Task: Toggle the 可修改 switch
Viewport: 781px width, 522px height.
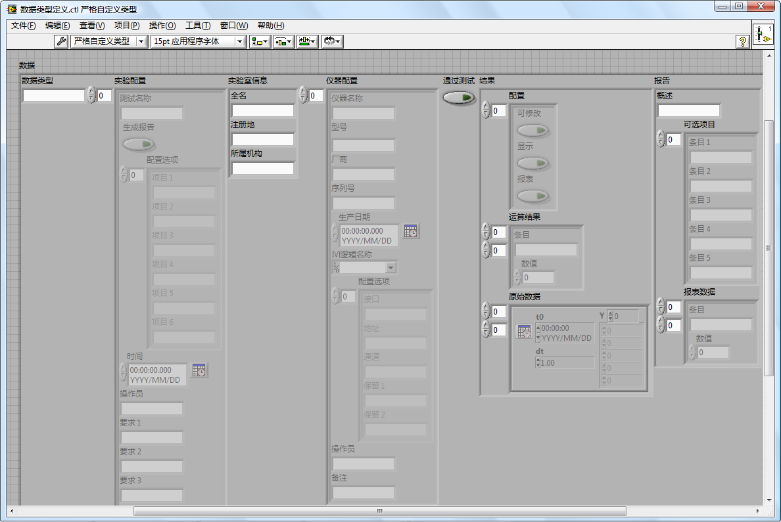Action: pos(533,131)
